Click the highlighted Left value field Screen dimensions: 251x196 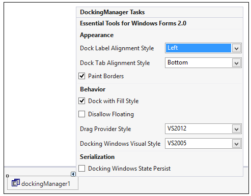[x=199, y=48]
